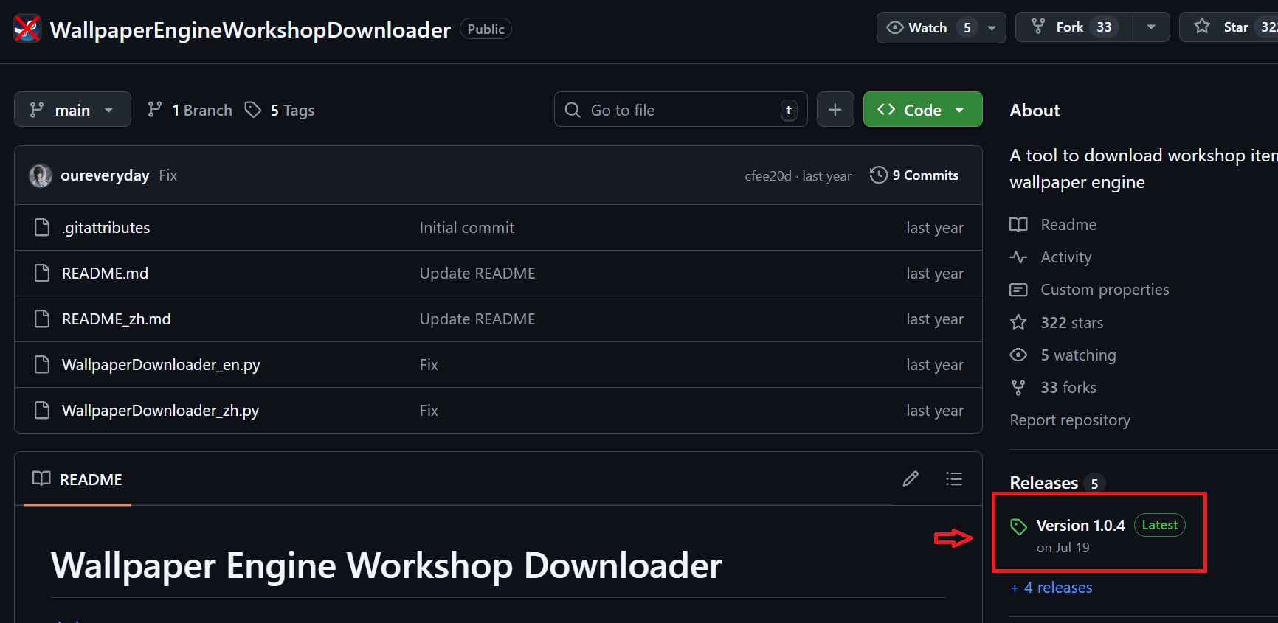The image size is (1278, 623).
Task: Click the Go to file search field
Action: (x=680, y=110)
